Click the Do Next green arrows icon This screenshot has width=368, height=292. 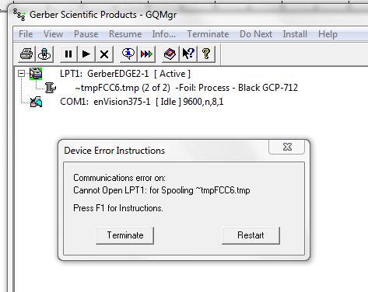click(146, 54)
